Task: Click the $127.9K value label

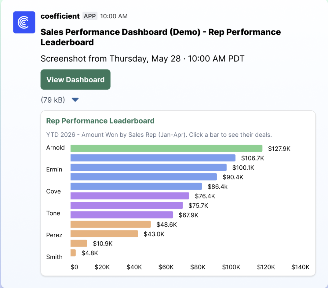Action: [279, 149]
